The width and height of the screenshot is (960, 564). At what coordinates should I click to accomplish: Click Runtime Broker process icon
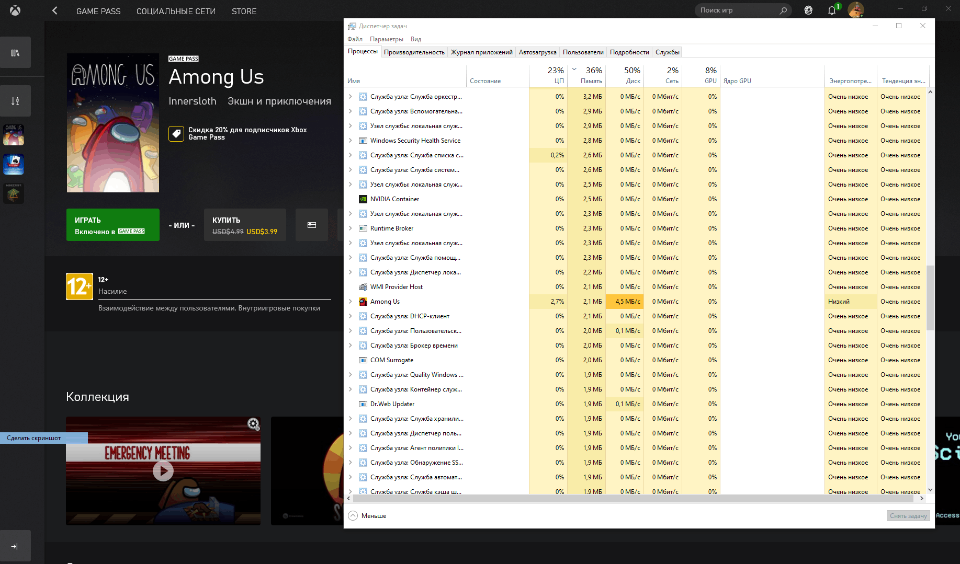pyautogui.click(x=363, y=228)
